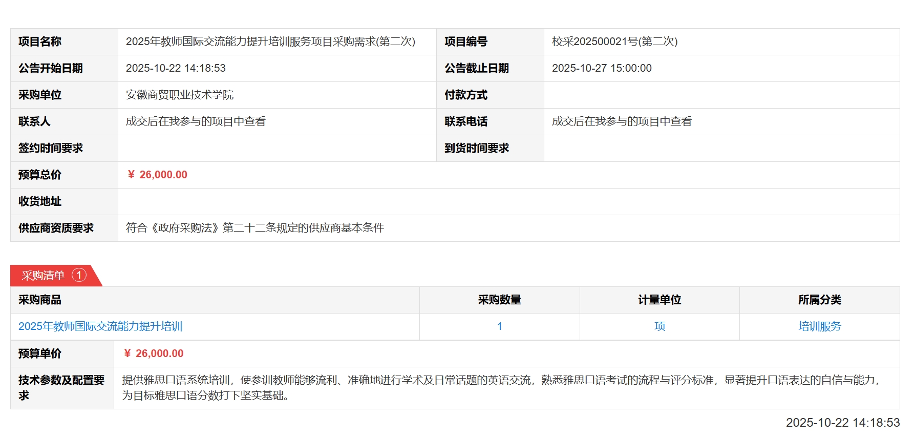Click the announcement start date 2025-10-22 value
Screen dimensions: 915x437
pos(176,68)
